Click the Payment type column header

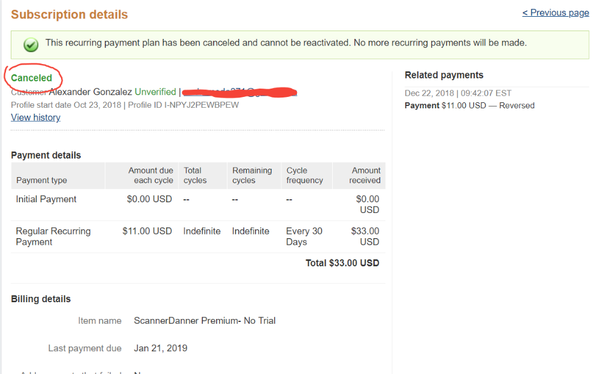[x=41, y=180]
